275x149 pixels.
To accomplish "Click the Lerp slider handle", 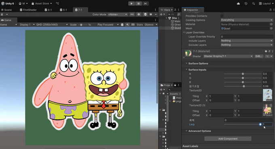I will (x=260, y=124).
